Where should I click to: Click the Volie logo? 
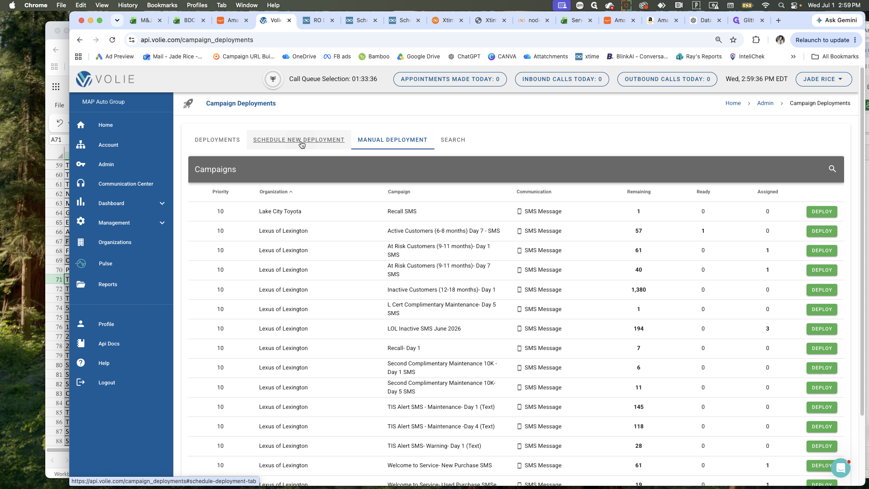(x=105, y=79)
